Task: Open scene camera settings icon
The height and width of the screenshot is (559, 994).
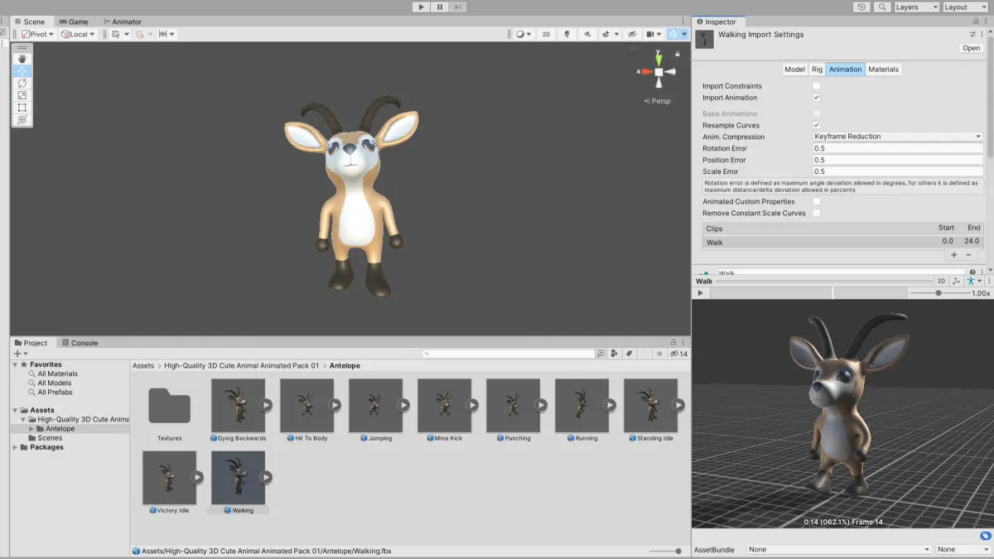Action: (x=654, y=34)
